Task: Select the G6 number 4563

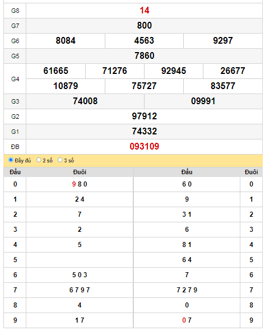Action: click(144, 41)
